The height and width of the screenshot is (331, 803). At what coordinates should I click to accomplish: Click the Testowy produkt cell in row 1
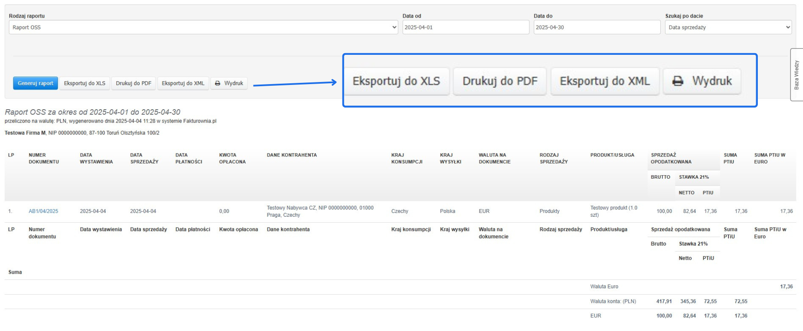(614, 211)
